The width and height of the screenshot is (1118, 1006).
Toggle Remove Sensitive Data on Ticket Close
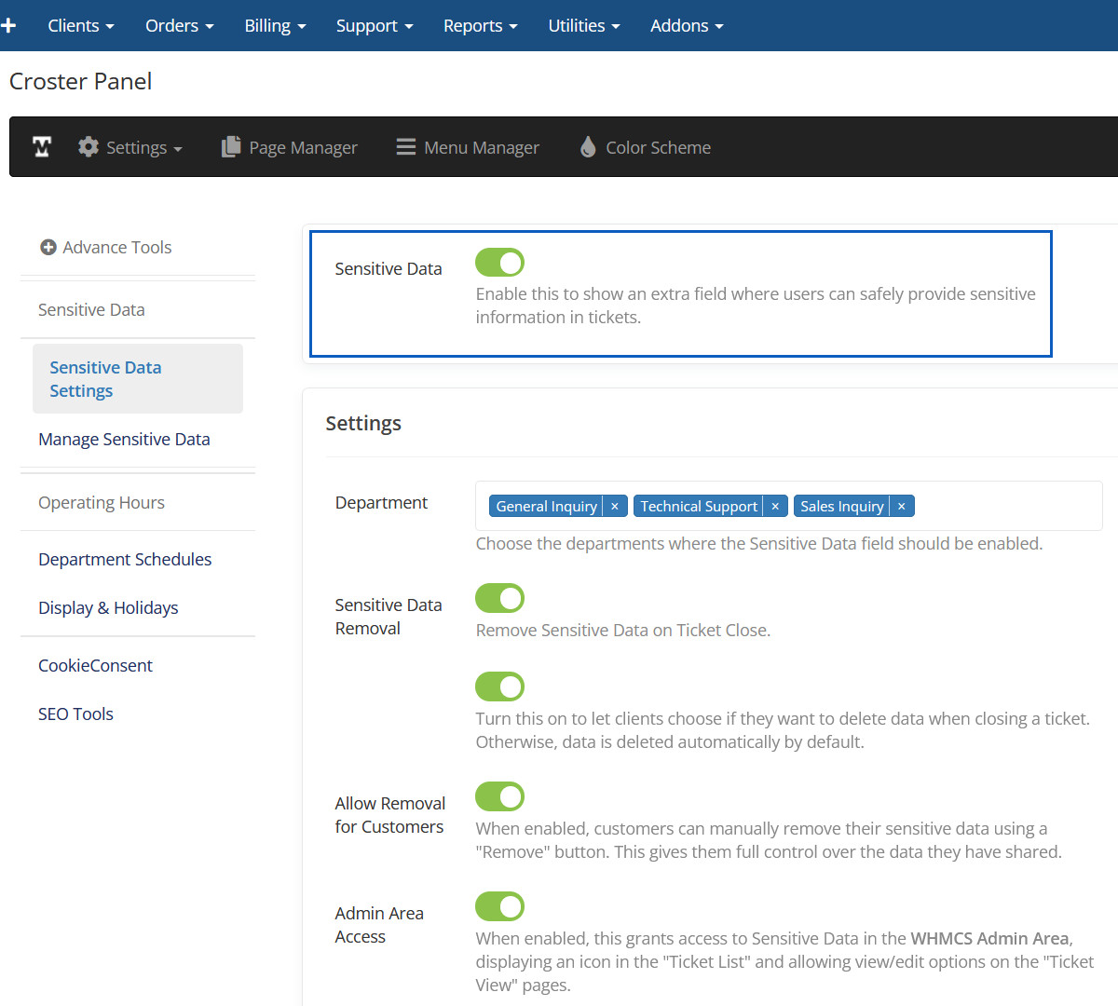coord(500,598)
